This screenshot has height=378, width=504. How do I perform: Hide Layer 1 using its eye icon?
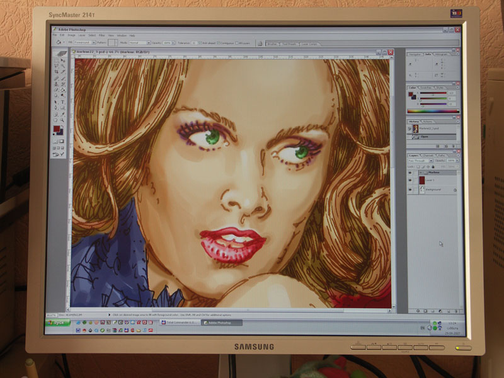pos(410,181)
